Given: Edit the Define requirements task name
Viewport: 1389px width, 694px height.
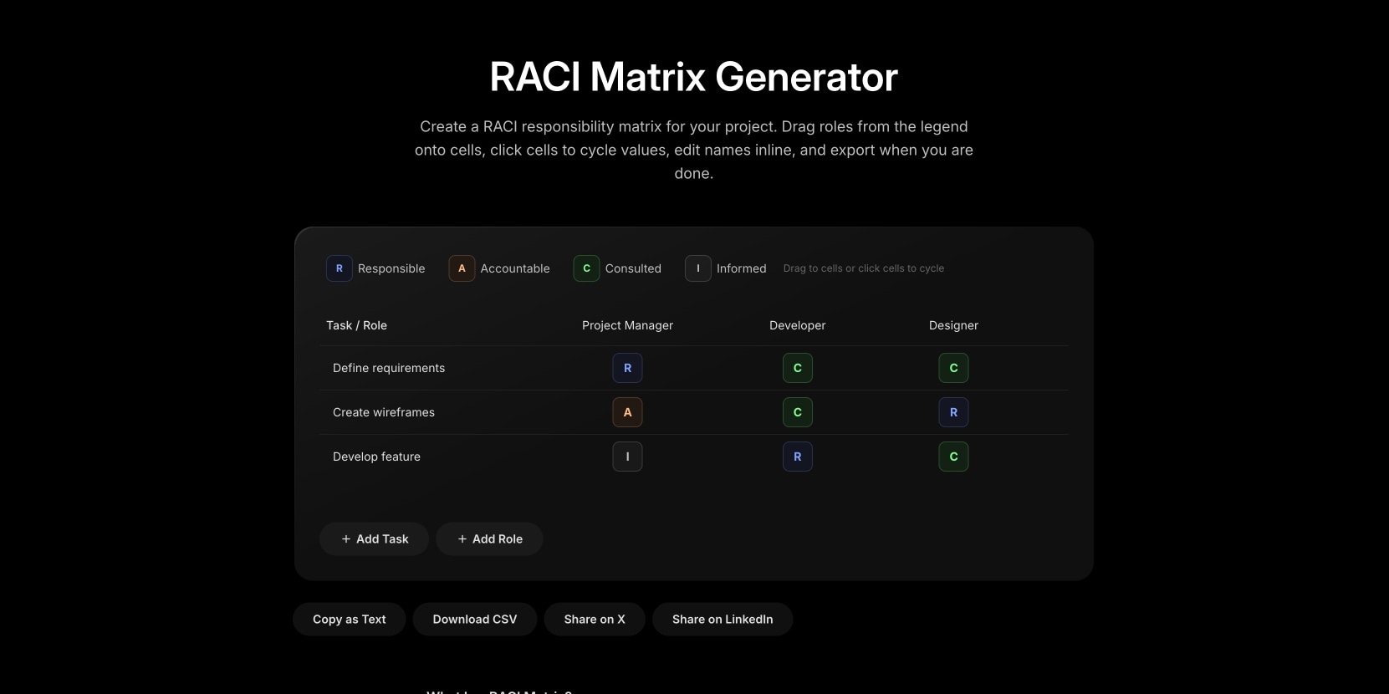Looking at the screenshot, I should [x=389, y=368].
